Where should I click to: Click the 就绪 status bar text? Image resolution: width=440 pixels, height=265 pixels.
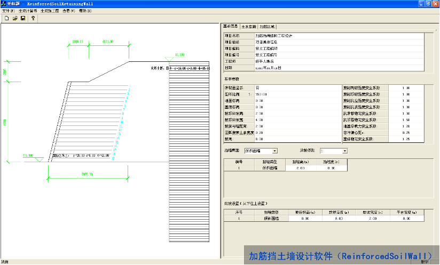tap(4, 262)
